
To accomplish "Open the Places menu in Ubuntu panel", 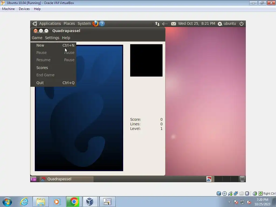I will coord(69,23).
